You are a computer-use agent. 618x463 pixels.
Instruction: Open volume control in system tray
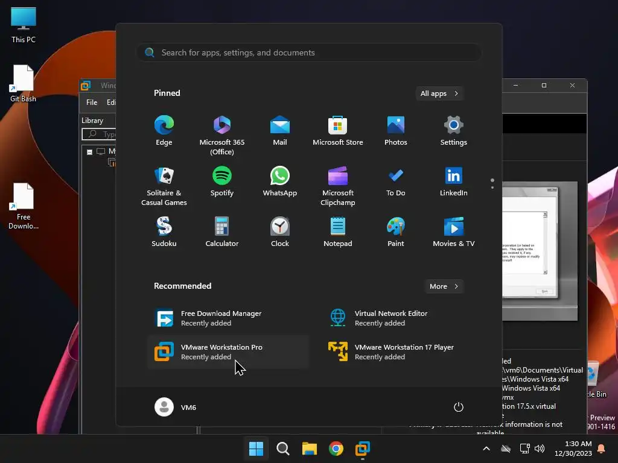tap(540, 449)
